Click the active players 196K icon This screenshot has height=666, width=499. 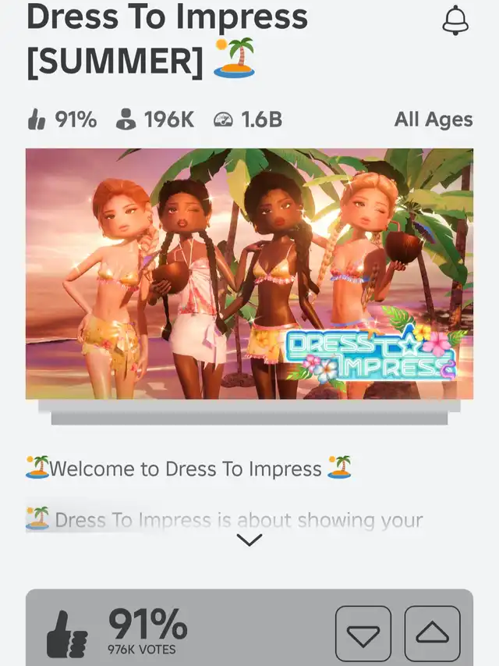[x=126, y=119]
